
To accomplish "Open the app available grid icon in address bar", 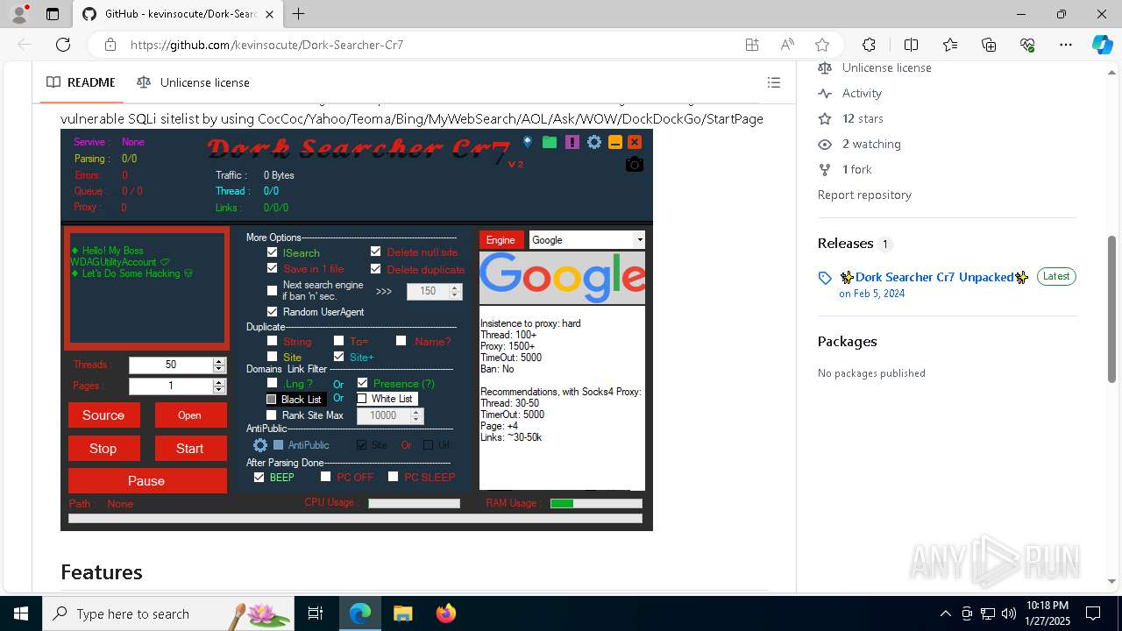I will [x=752, y=45].
